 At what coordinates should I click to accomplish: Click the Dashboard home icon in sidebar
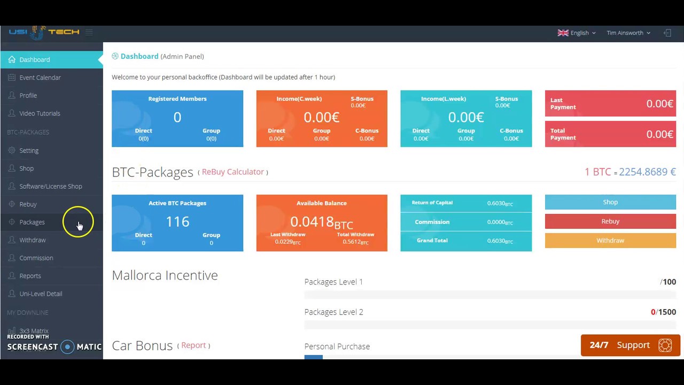(x=12, y=59)
